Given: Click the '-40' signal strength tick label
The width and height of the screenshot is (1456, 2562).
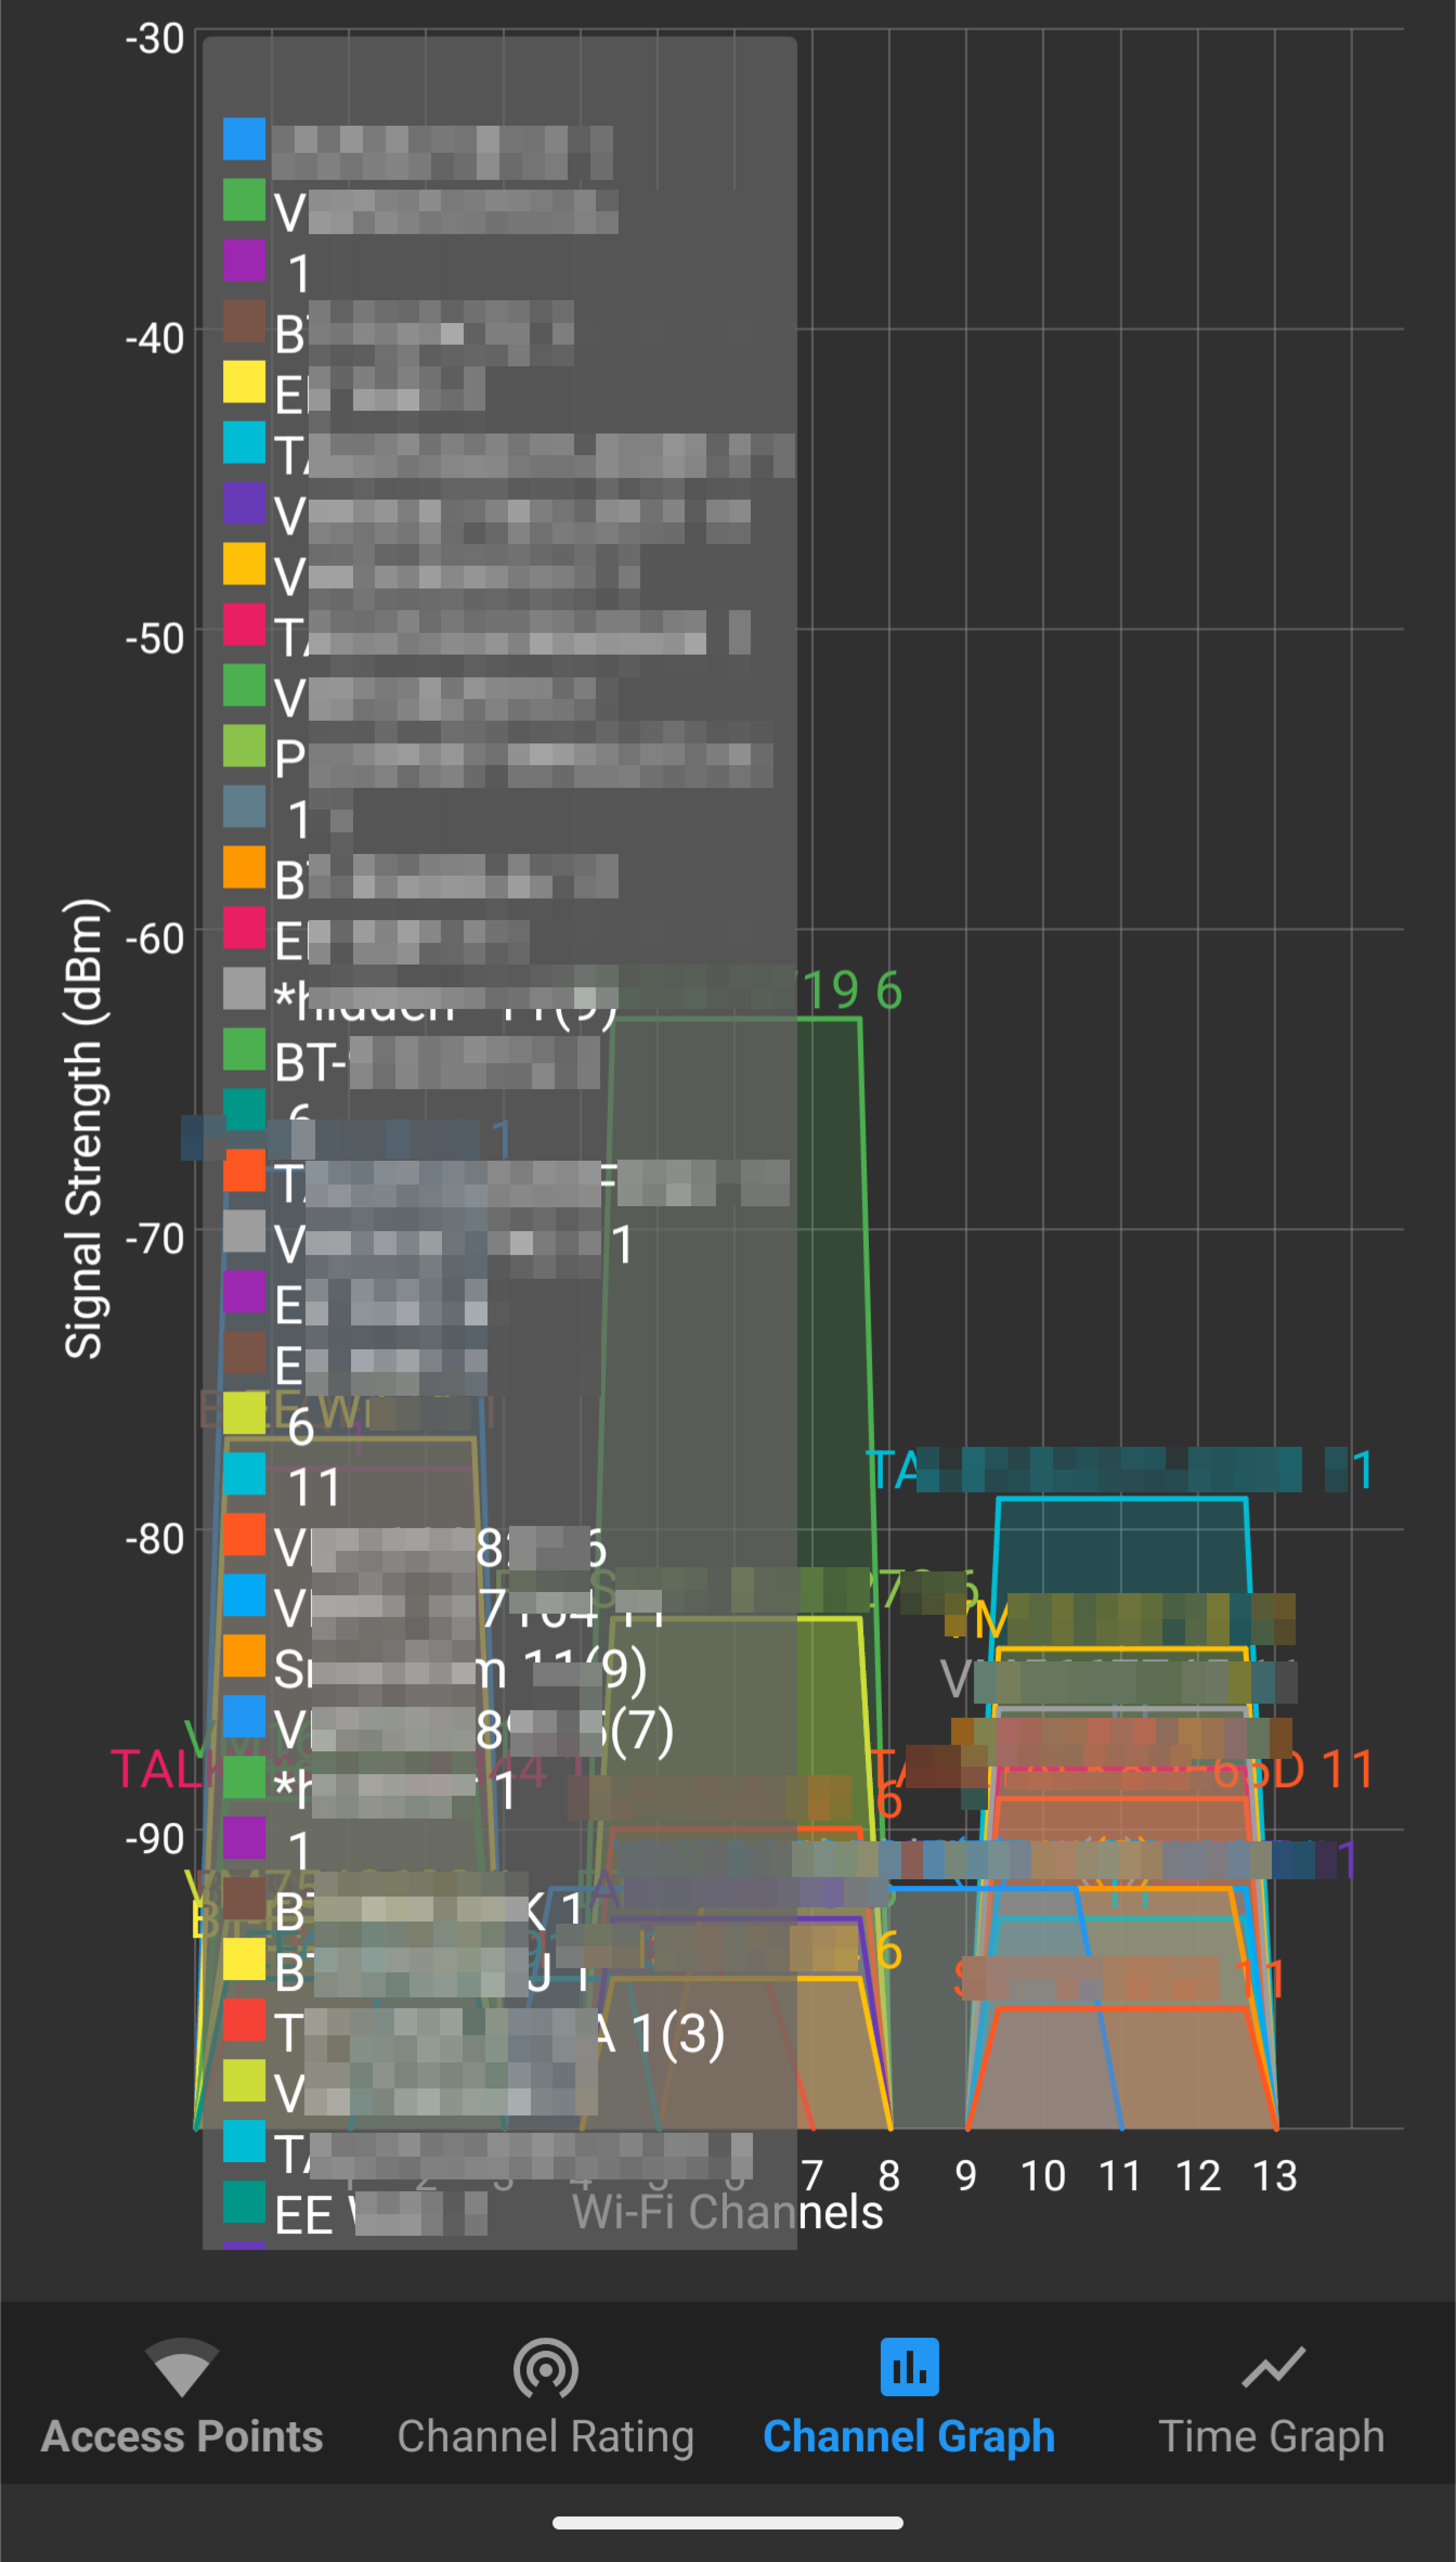Looking at the screenshot, I should click(155, 339).
